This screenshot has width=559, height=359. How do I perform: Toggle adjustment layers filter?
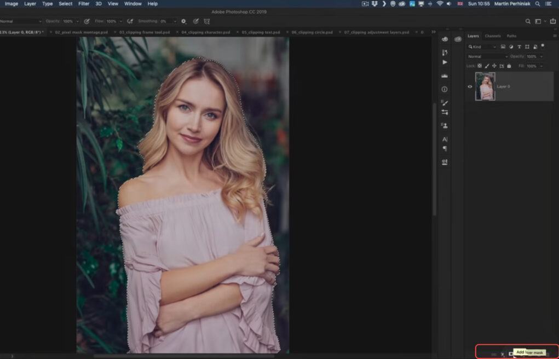coord(511,47)
